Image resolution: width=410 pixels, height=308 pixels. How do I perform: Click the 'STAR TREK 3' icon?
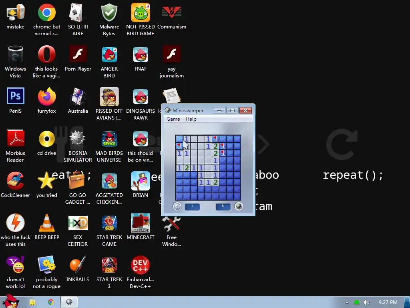click(x=109, y=265)
